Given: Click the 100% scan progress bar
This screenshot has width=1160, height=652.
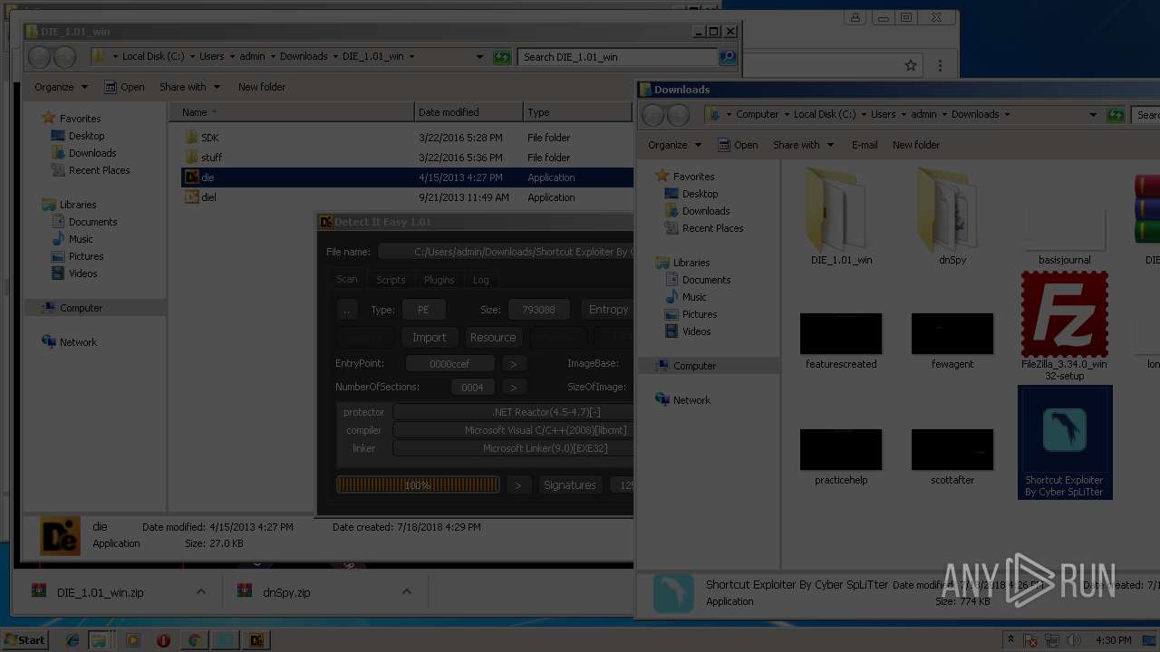Looking at the screenshot, I should point(418,485).
